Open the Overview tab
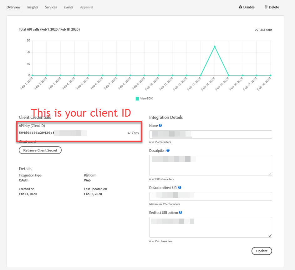 13,7
